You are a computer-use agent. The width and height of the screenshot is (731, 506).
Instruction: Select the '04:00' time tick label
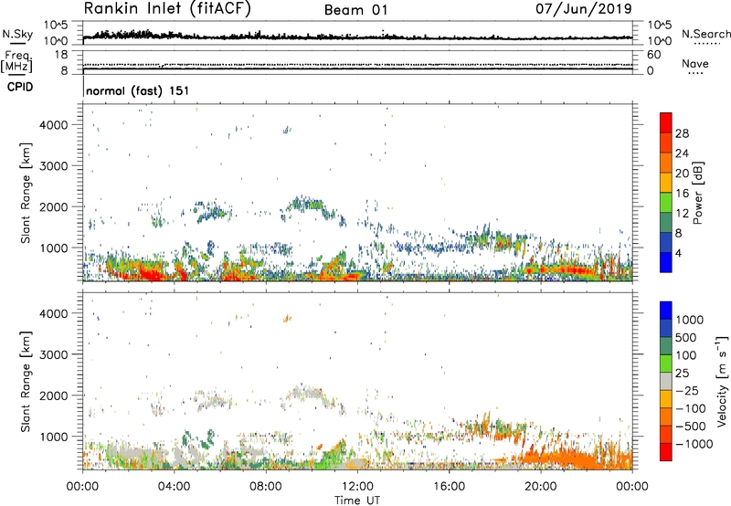pos(174,487)
